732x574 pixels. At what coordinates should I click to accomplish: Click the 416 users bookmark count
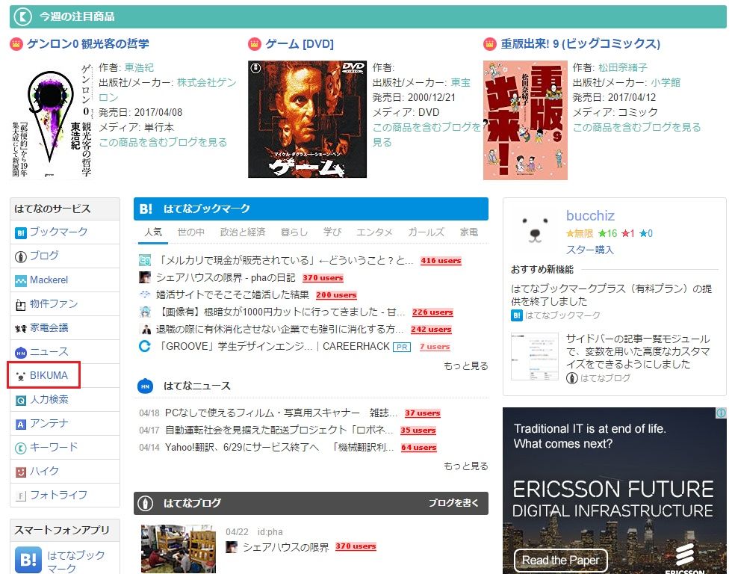point(441,261)
